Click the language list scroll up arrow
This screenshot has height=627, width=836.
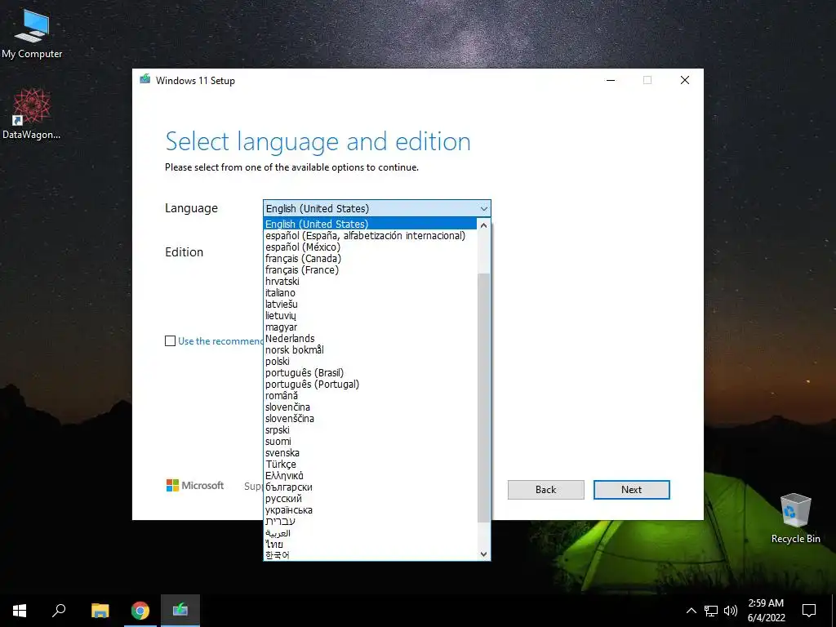pyautogui.click(x=483, y=225)
